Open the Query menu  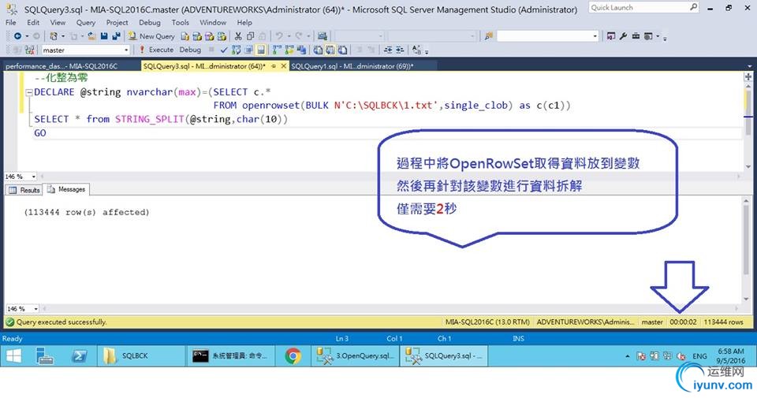click(x=85, y=22)
